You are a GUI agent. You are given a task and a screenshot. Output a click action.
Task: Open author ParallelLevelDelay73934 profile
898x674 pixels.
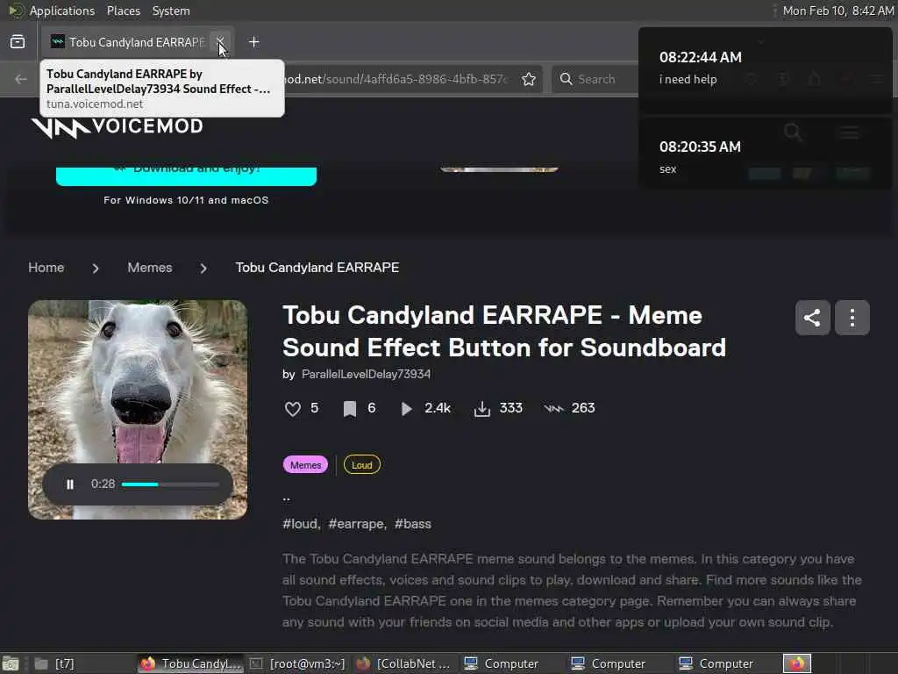click(x=366, y=374)
